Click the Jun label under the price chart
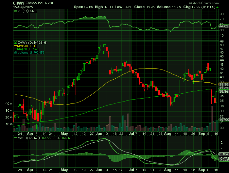Viewport: 229px width, 173px height. click(99, 134)
